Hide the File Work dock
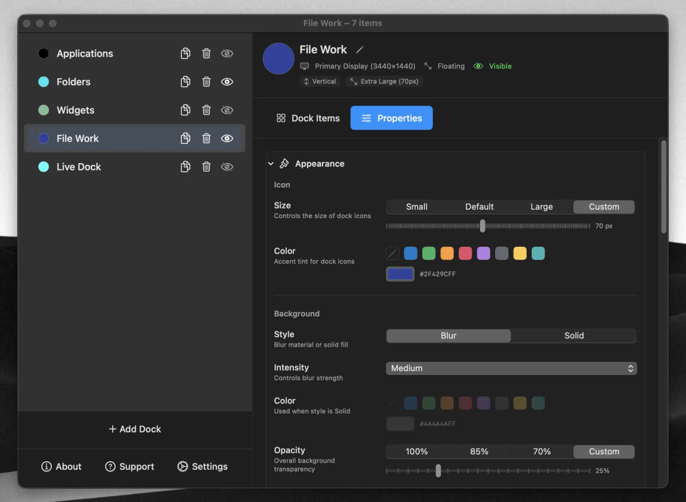Screen dimensions: 686x502 [227, 138]
